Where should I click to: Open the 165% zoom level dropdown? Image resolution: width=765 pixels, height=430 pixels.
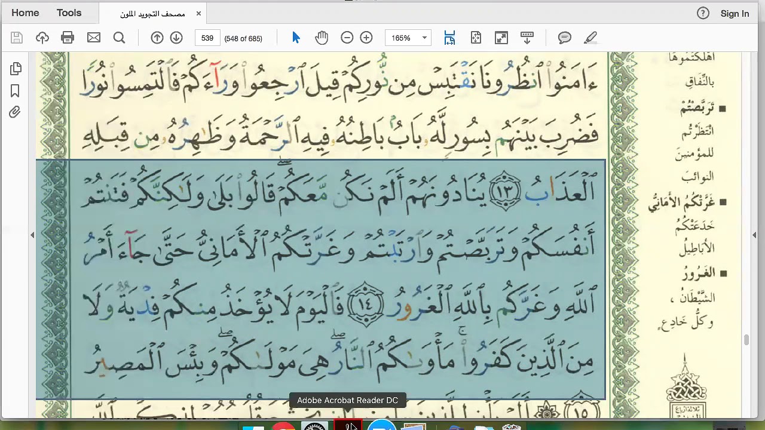point(408,38)
